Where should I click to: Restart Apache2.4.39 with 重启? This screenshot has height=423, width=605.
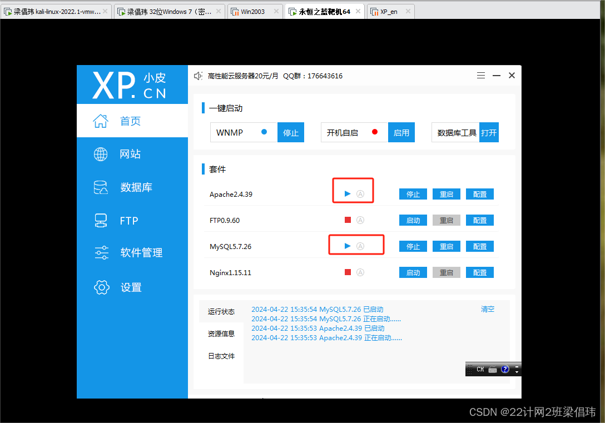click(x=447, y=194)
